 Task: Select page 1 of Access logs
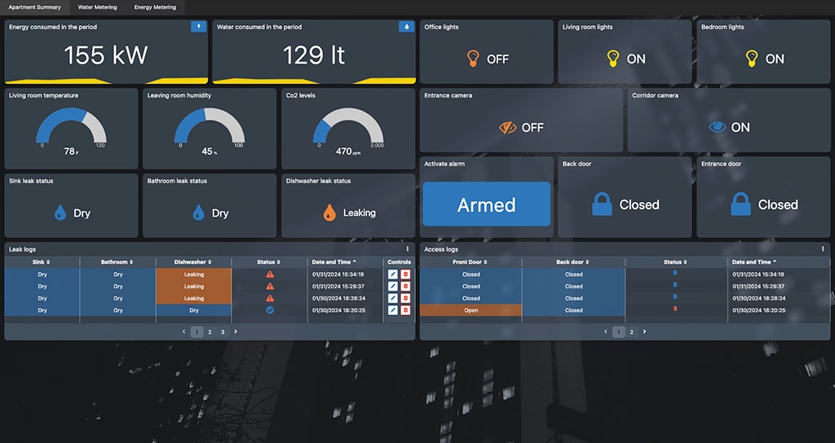[618, 332]
